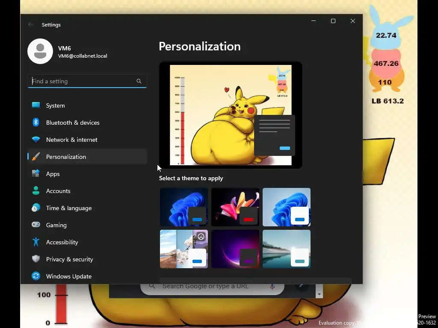Click the VM6 profile avatar picture
Image resolution: width=438 pixels, height=328 pixels.
pos(40,51)
